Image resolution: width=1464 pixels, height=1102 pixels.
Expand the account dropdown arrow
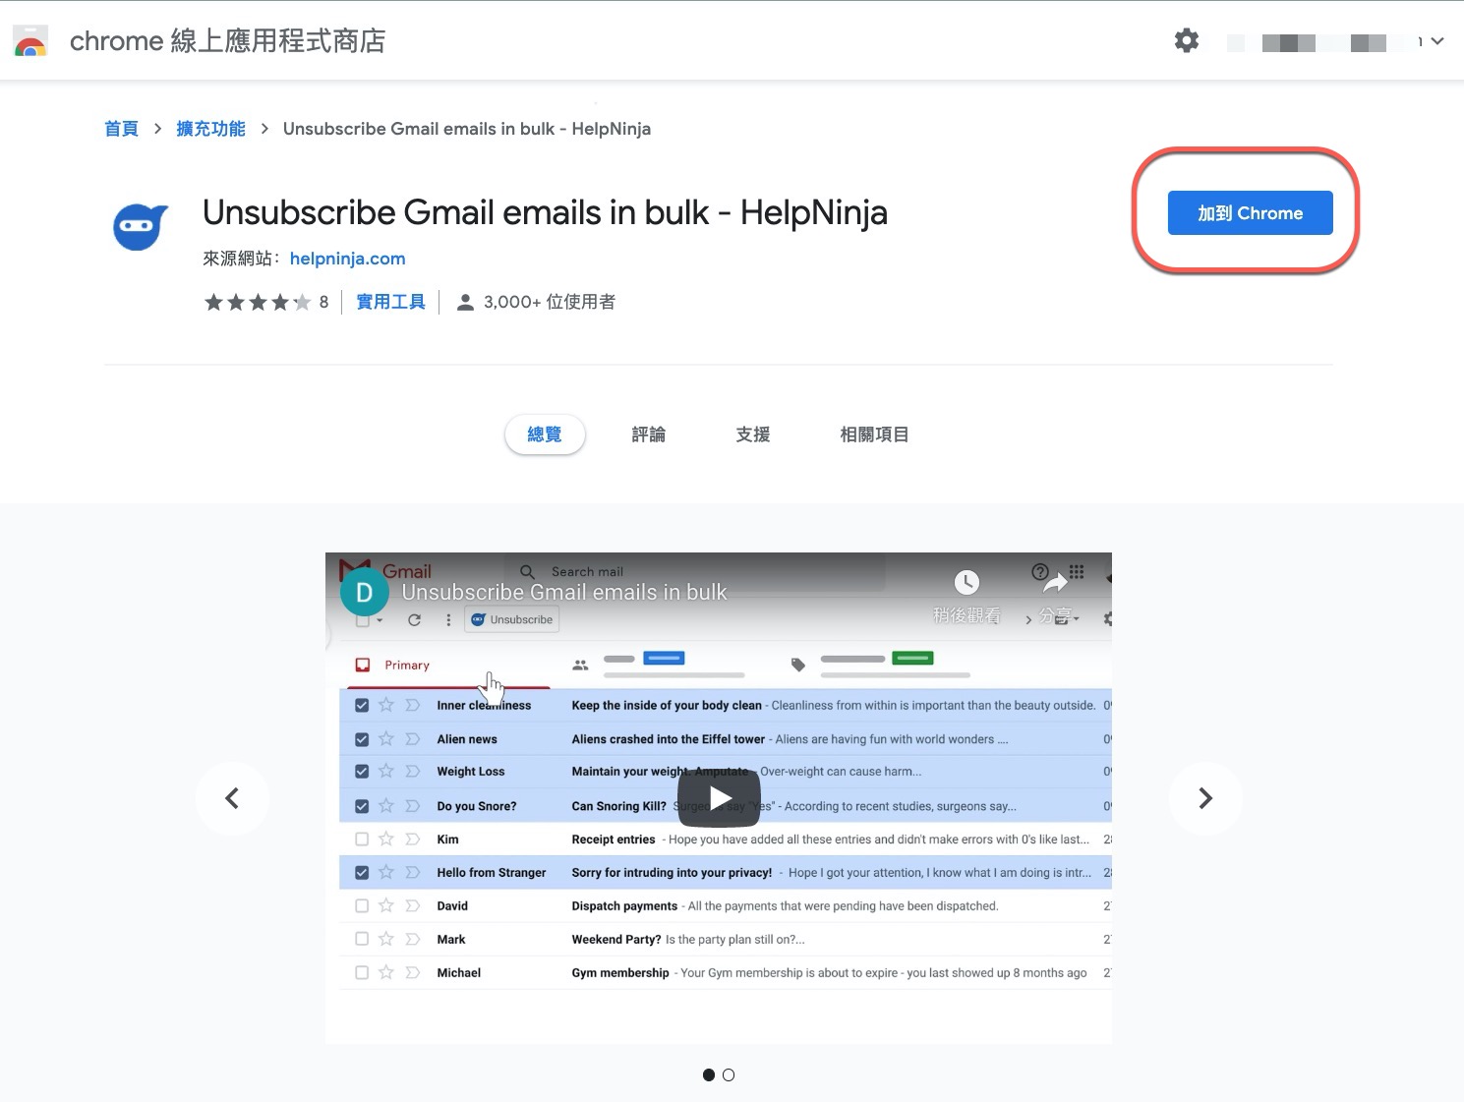[x=1437, y=41]
